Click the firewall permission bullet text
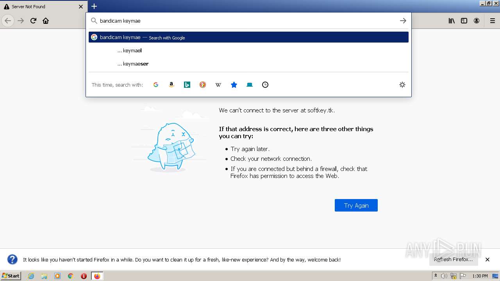 pos(299,172)
